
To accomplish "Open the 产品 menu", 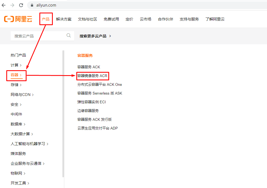I will (46, 19).
